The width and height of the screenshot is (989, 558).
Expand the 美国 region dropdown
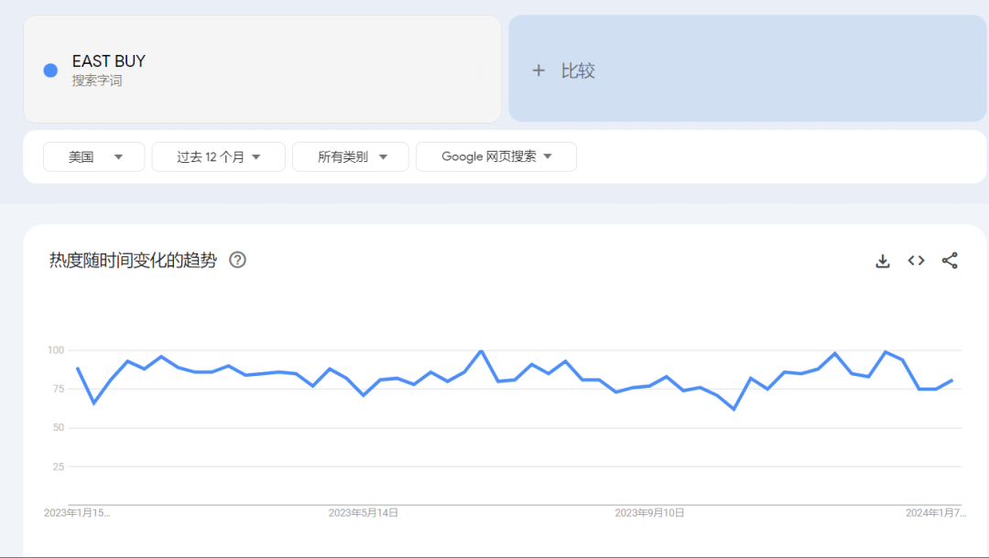pyautogui.click(x=94, y=156)
